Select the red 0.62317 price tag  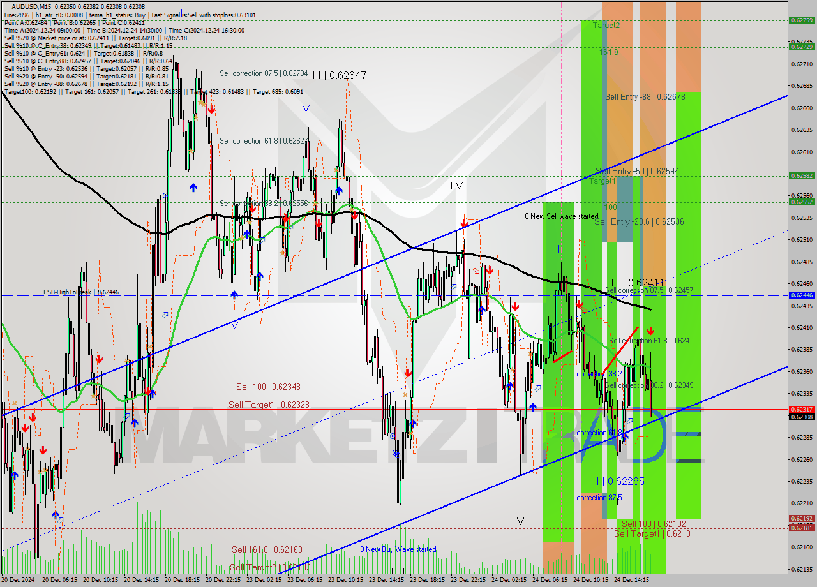[x=802, y=410]
